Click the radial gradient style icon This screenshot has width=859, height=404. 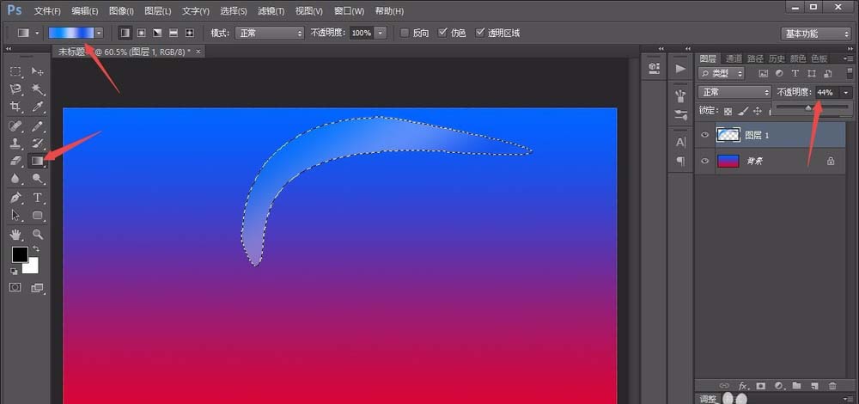pyautogui.click(x=141, y=33)
